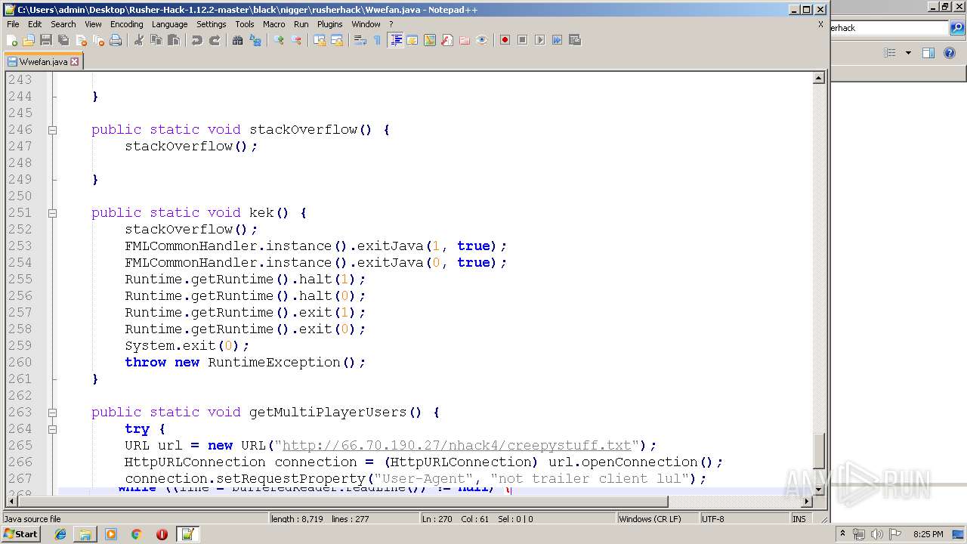Viewport: 967px width, 544px height.
Task: Open the Plugins menu
Action: click(x=330, y=24)
